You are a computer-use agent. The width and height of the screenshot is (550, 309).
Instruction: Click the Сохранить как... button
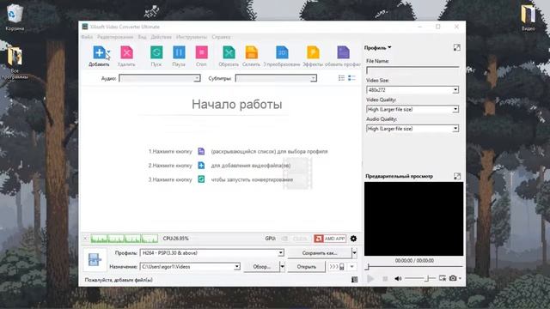click(x=320, y=253)
